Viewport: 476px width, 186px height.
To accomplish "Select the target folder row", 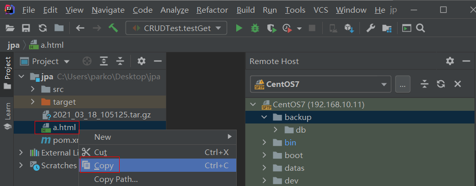I will (x=90, y=102).
